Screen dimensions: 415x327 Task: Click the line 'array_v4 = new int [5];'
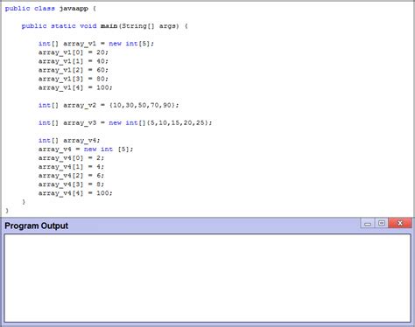(86, 150)
